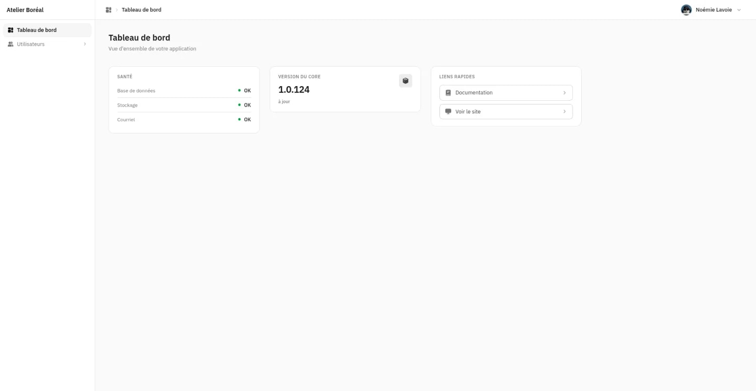Click the Noémie Lavoie user name

pyautogui.click(x=713, y=10)
